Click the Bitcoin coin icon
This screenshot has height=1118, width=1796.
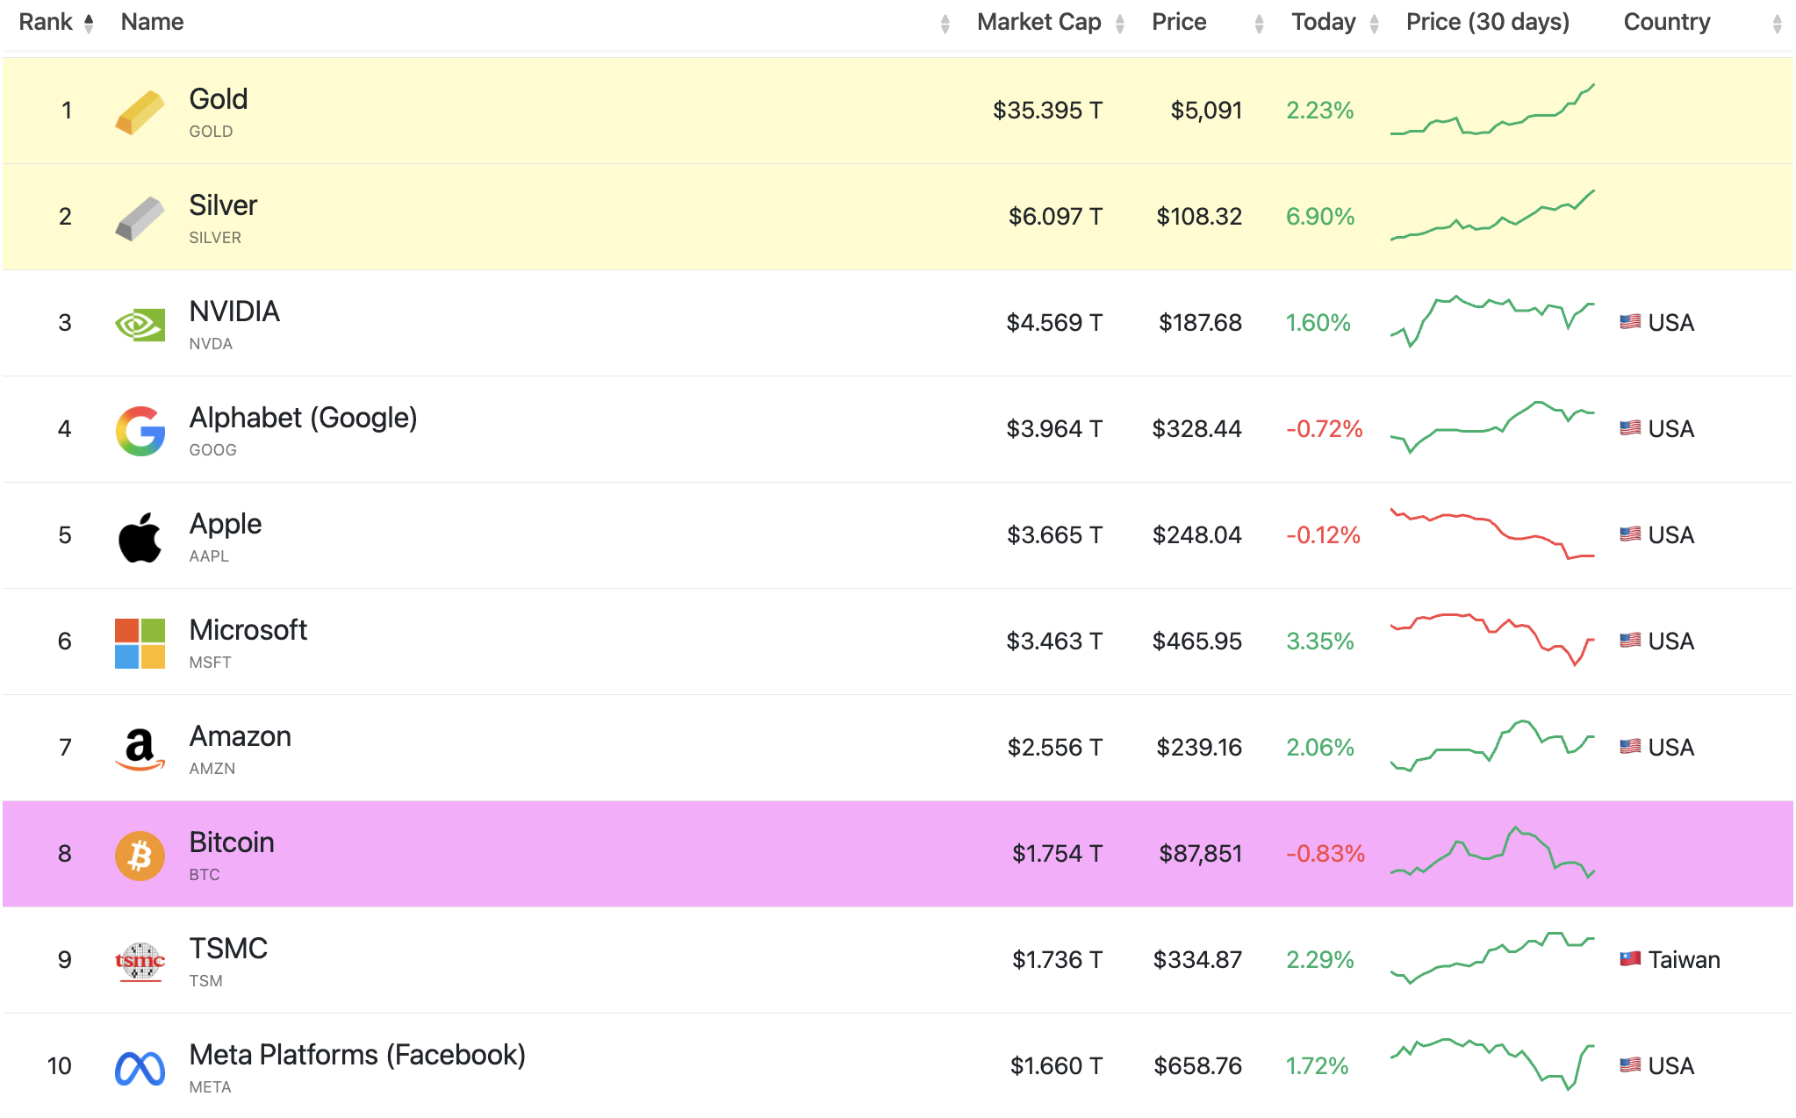pos(140,854)
